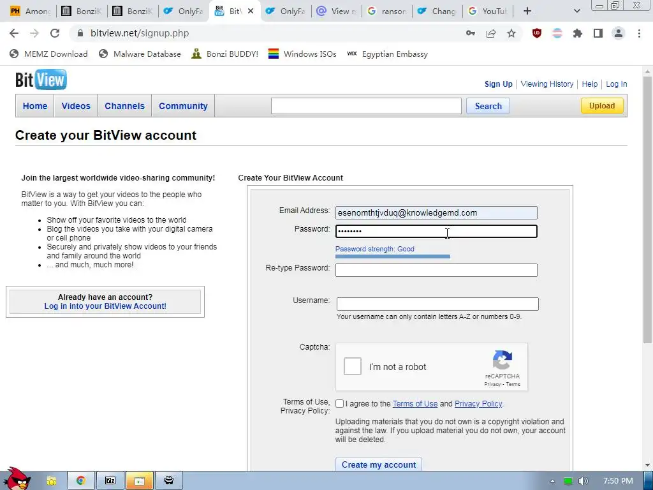The width and height of the screenshot is (653, 490).
Task: Open the Malware Database bookmark
Action: 140,54
